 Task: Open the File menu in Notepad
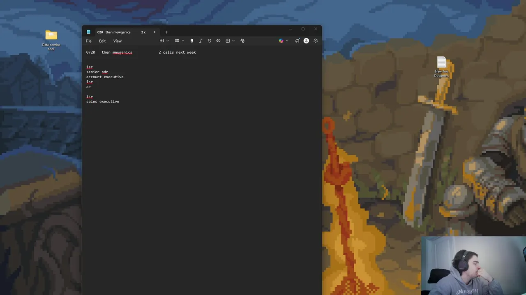pyautogui.click(x=88, y=41)
